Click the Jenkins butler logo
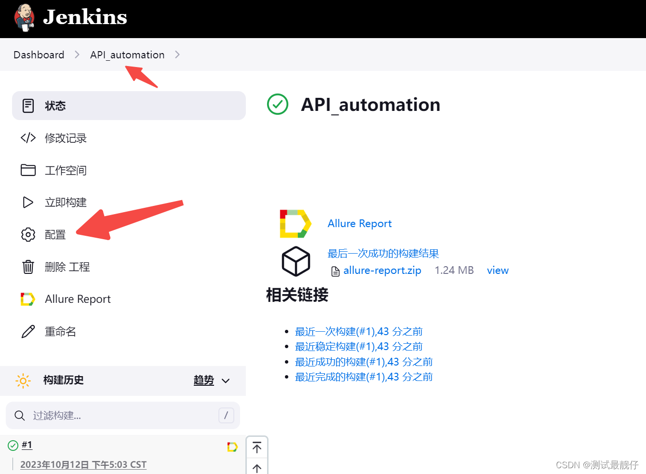Image resolution: width=646 pixels, height=474 pixels. pyautogui.click(x=25, y=17)
